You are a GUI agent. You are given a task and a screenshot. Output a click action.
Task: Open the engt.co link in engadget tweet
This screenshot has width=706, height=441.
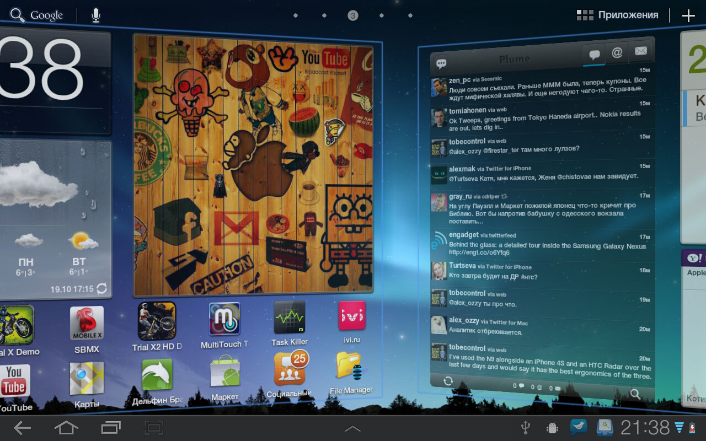[x=479, y=252]
